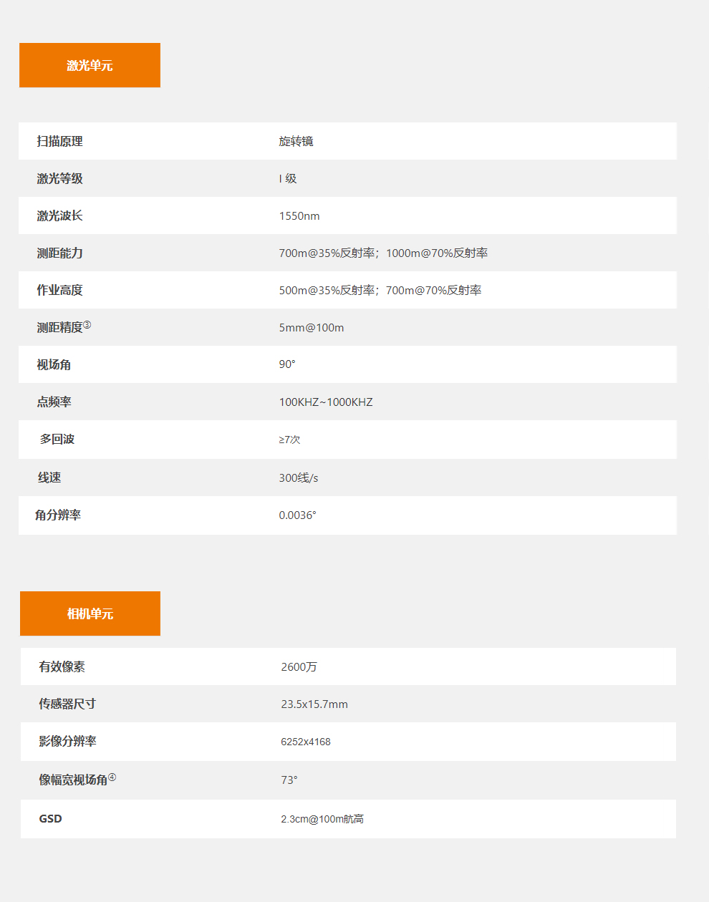
Task: Click the 1550nm wavelength value
Action: tap(299, 216)
